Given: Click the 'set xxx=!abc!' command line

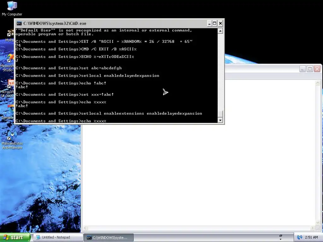Looking at the screenshot, I should point(65,95).
